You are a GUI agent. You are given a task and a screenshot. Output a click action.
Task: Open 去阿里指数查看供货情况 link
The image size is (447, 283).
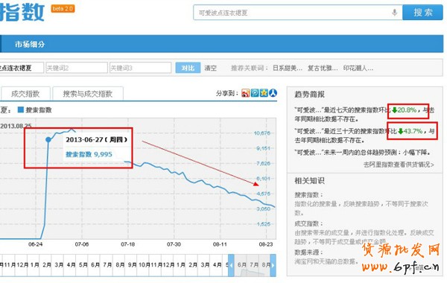click(x=399, y=165)
